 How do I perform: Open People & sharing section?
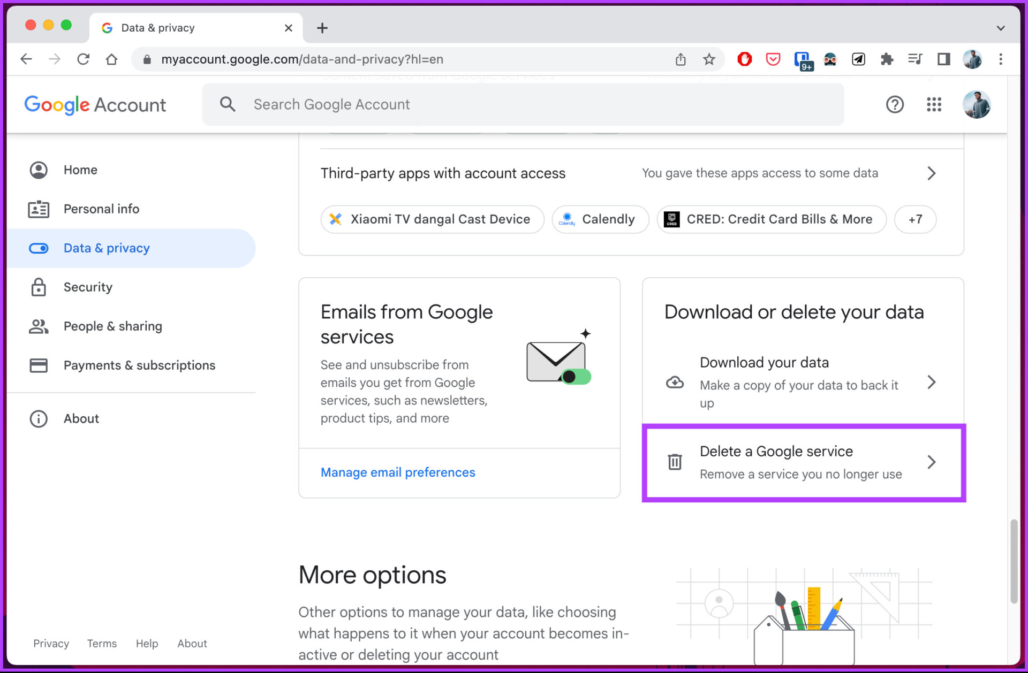pos(131,326)
